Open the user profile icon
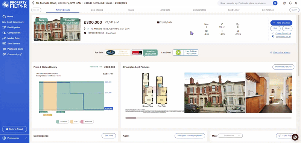 pyautogui.click(x=296, y=3)
